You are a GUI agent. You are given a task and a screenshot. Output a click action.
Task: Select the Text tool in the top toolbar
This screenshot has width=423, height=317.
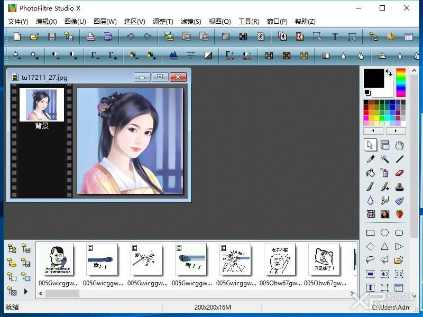tap(335, 36)
